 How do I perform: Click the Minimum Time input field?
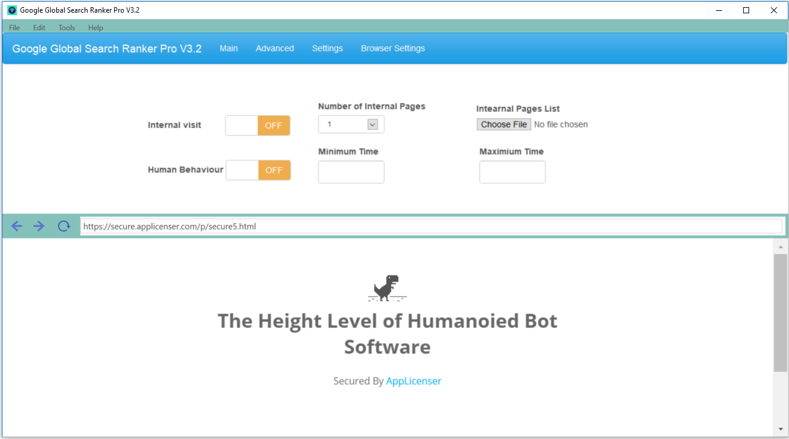[351, 172]
